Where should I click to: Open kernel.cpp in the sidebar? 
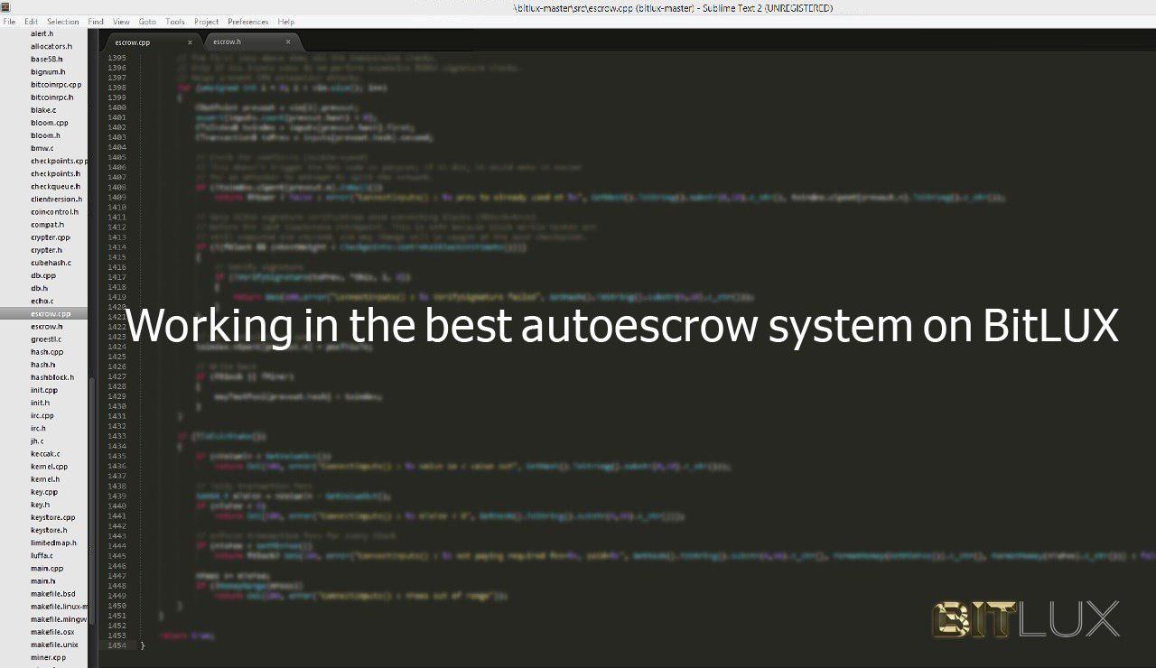[x=50, y=467]
